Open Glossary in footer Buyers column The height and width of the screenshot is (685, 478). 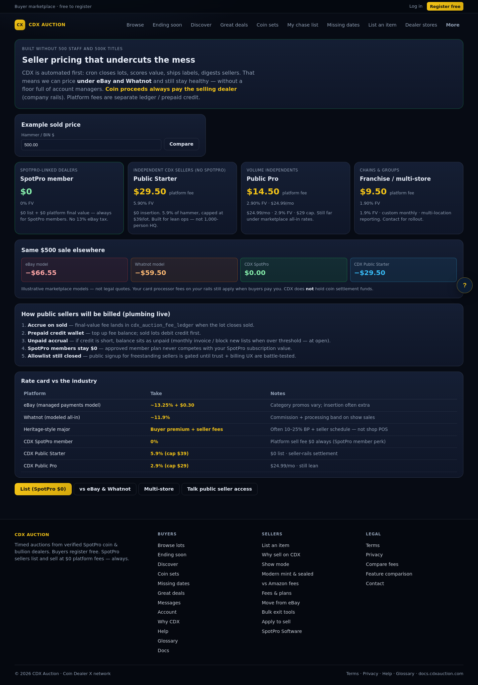[168, 641]
